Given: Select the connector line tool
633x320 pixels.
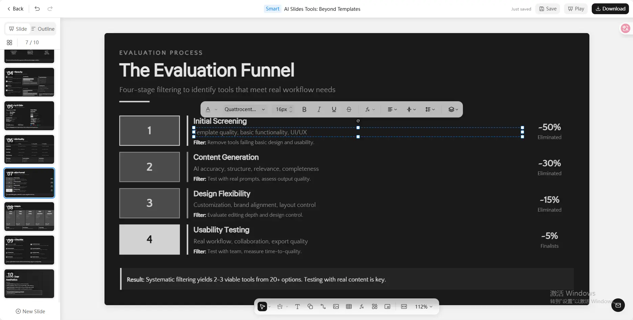Looking at the screenshot, I should (323, 306).
